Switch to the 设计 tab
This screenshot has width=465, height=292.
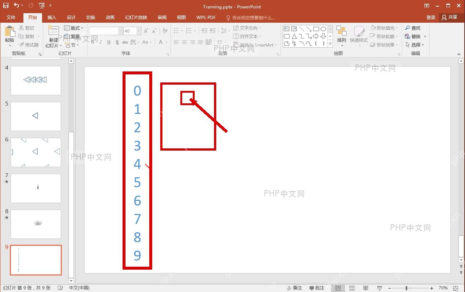pyautogui.click(x=71, y=17)
